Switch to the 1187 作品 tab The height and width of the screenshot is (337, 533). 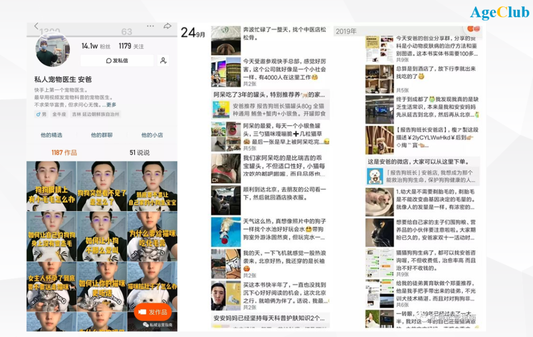coord(64,152)
